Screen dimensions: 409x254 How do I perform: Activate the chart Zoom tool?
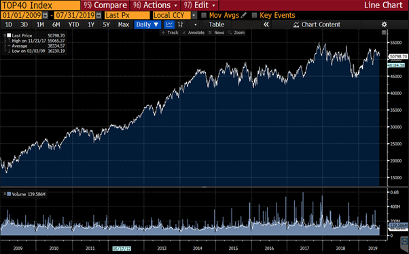(x=236, y=33)
